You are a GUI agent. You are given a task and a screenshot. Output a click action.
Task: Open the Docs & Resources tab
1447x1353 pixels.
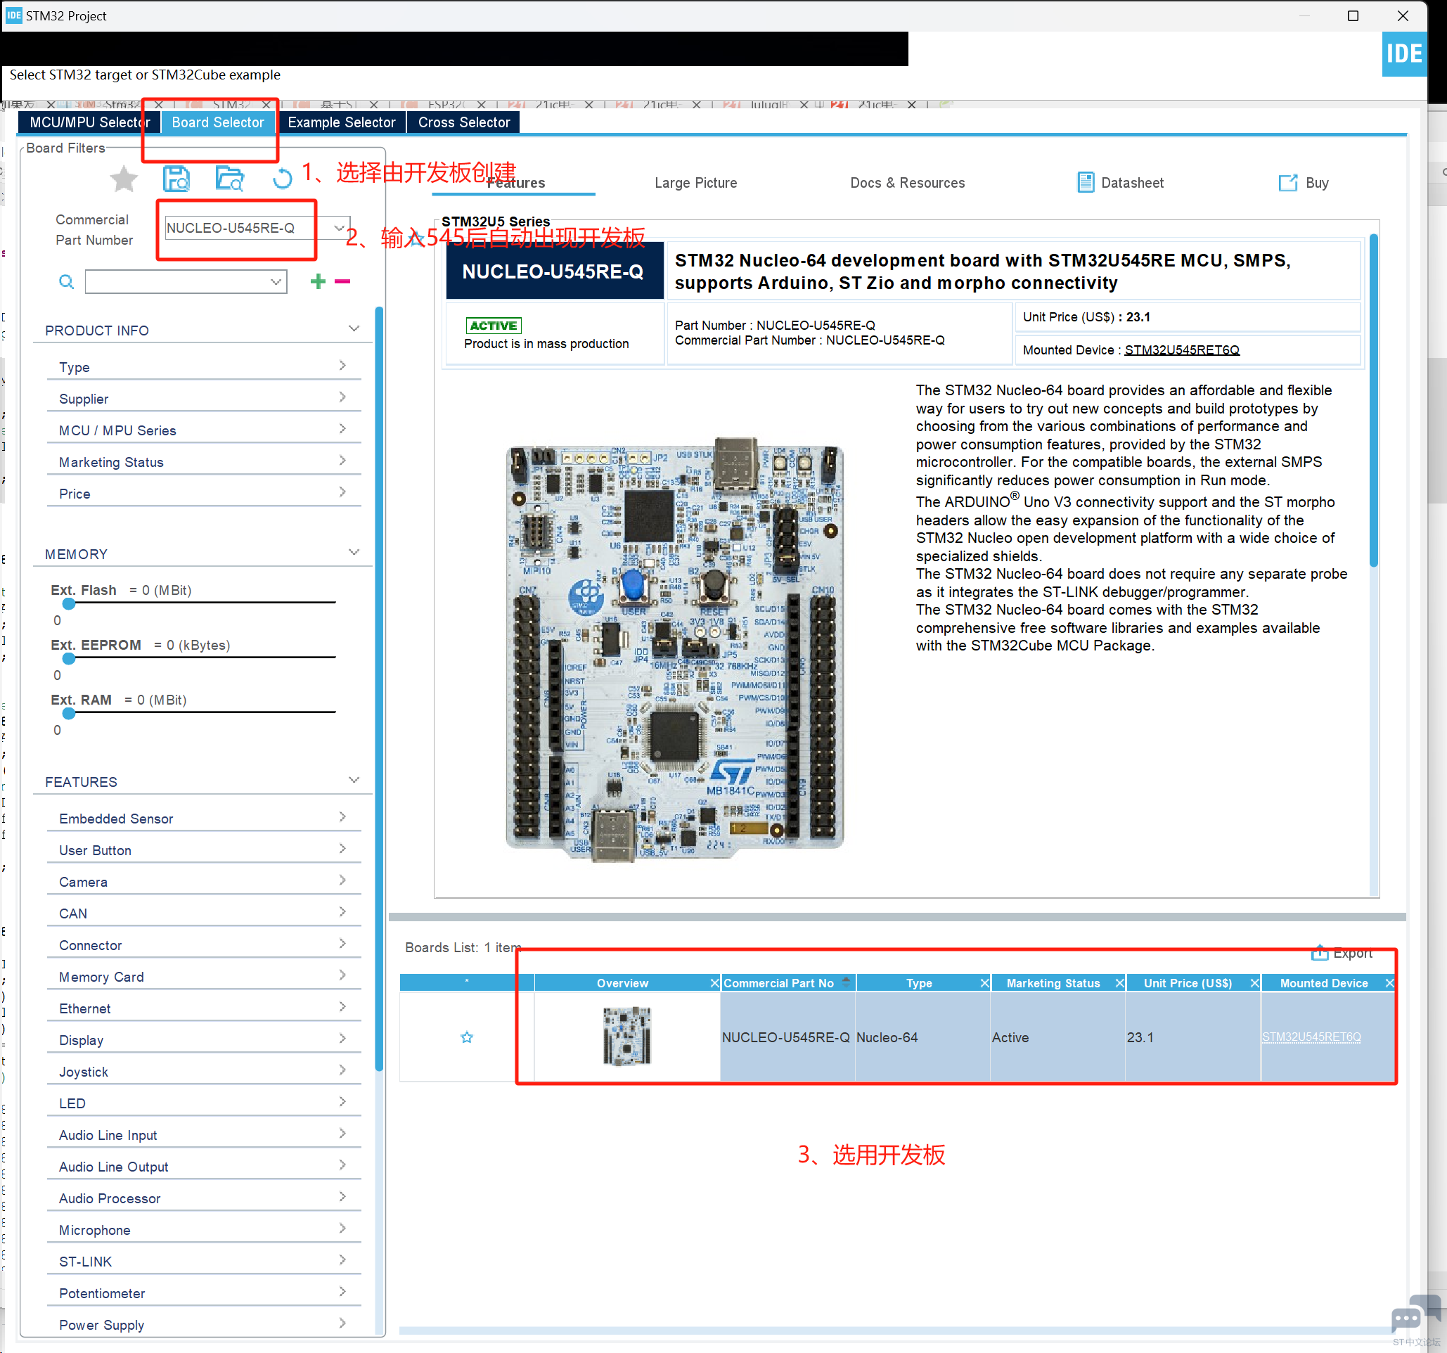point(908,183)
